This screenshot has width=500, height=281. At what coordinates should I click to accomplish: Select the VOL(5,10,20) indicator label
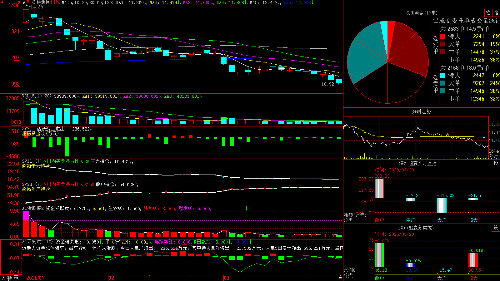tap(37, 96)
